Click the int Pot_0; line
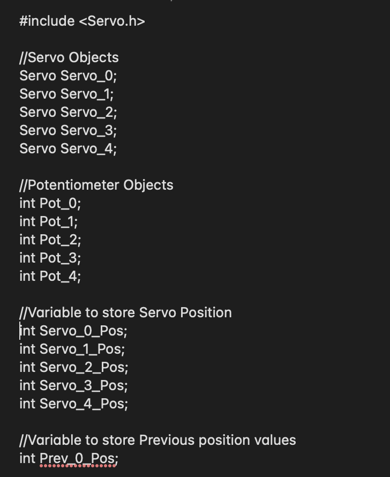This screenshot has width=390, height=477. (x=50, y=203)
